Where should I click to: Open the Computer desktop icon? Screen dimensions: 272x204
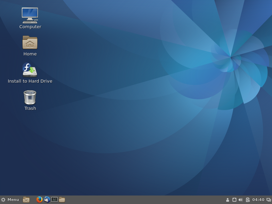[x=30, y=15]
